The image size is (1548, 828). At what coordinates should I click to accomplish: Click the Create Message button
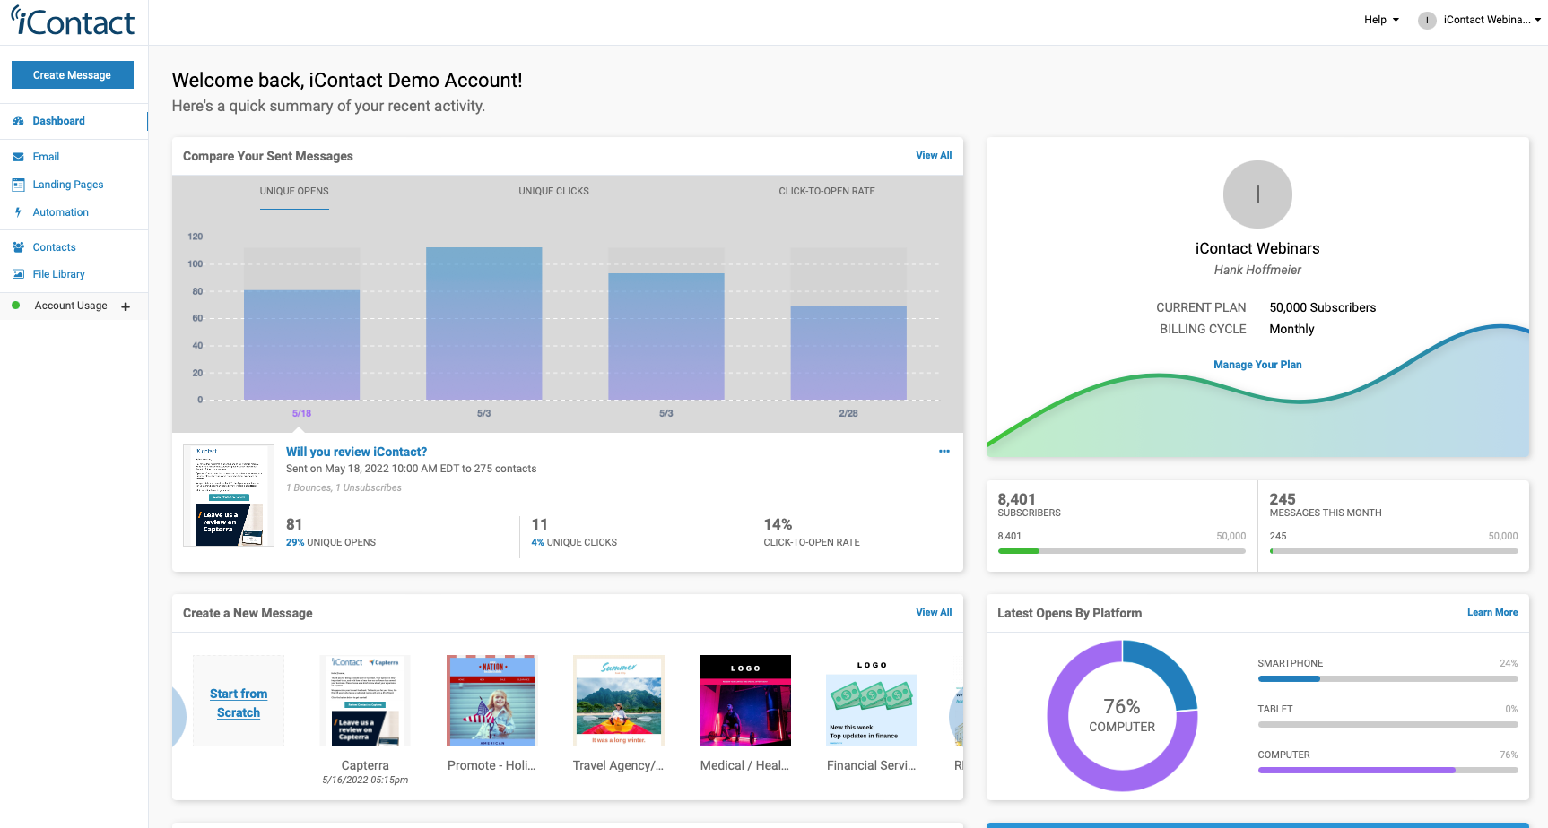(72, 74)
